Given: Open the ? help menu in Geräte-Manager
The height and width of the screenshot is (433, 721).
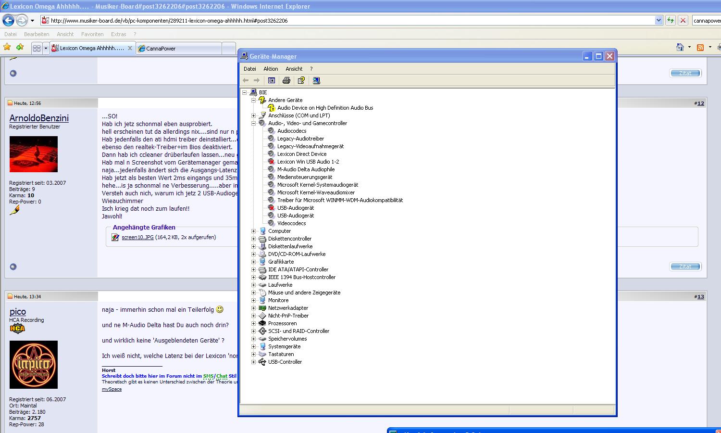Looking at the screenshot, I should (311, 69).
